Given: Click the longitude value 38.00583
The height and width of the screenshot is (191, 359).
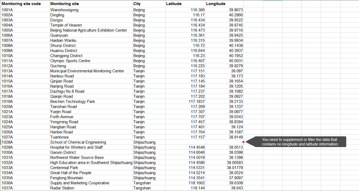Looking at the screenshot, I should [x=235, y=163].
